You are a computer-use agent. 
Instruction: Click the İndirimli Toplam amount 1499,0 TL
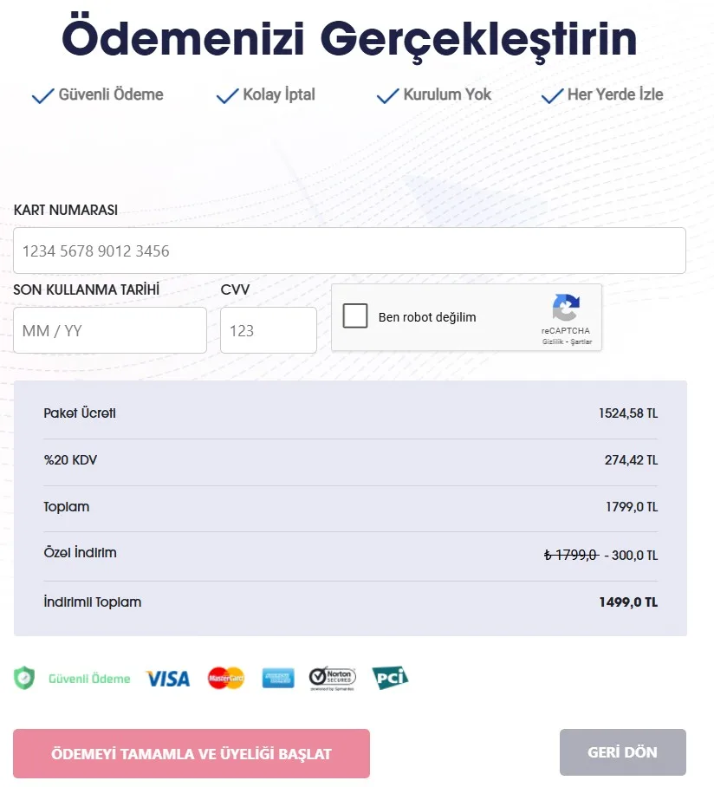[628, 602]
